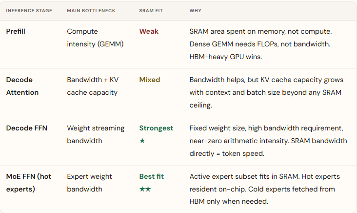Click the Compute intensity (GEMM) cell
Viewport: 357px width, 213px height.
tap(95, 38)
